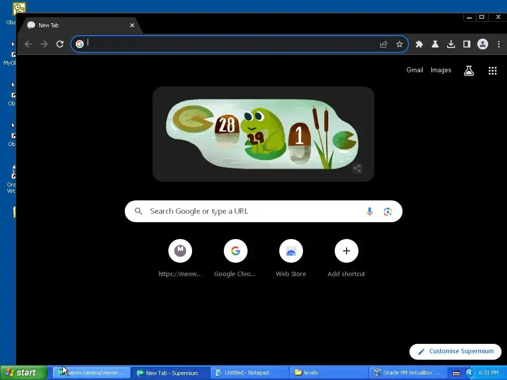507x380 pixels.
Task: Add a new shortcut tile
Action: 346,258
